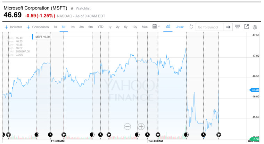Click the go arrow beside symbol search
Screen dimensions: 264x144
[x=228, y=27]
